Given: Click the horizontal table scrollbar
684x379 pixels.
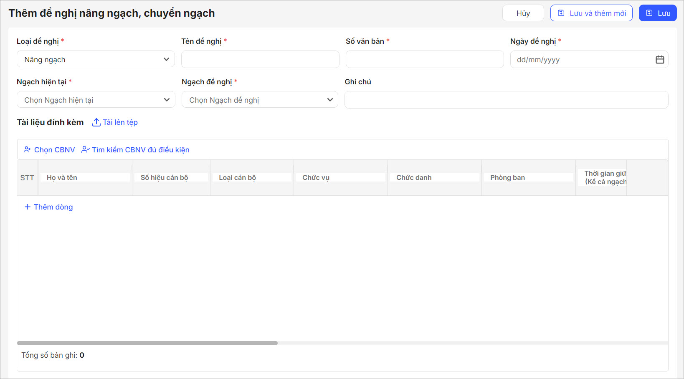Looking at the screenshot, I should point(147,343).
